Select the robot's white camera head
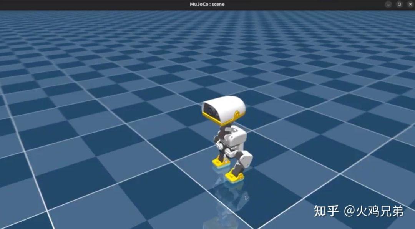 coord(224,110)
